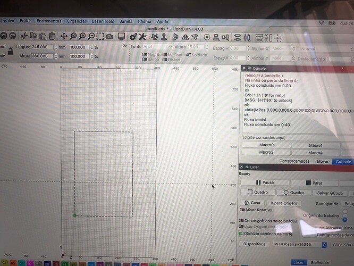The image size is (354, 266).
Task: Toggle the Ativar Rotativo switch
Action: tap(242, 210)
